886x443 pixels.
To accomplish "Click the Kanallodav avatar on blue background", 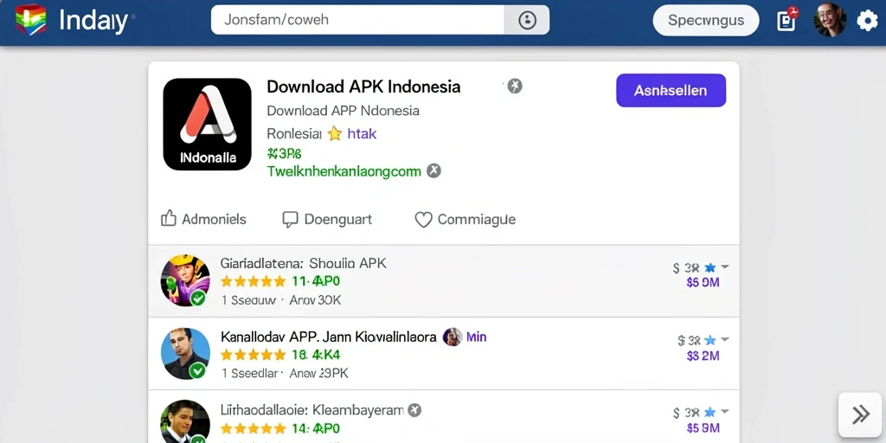I will click(185, 354).
